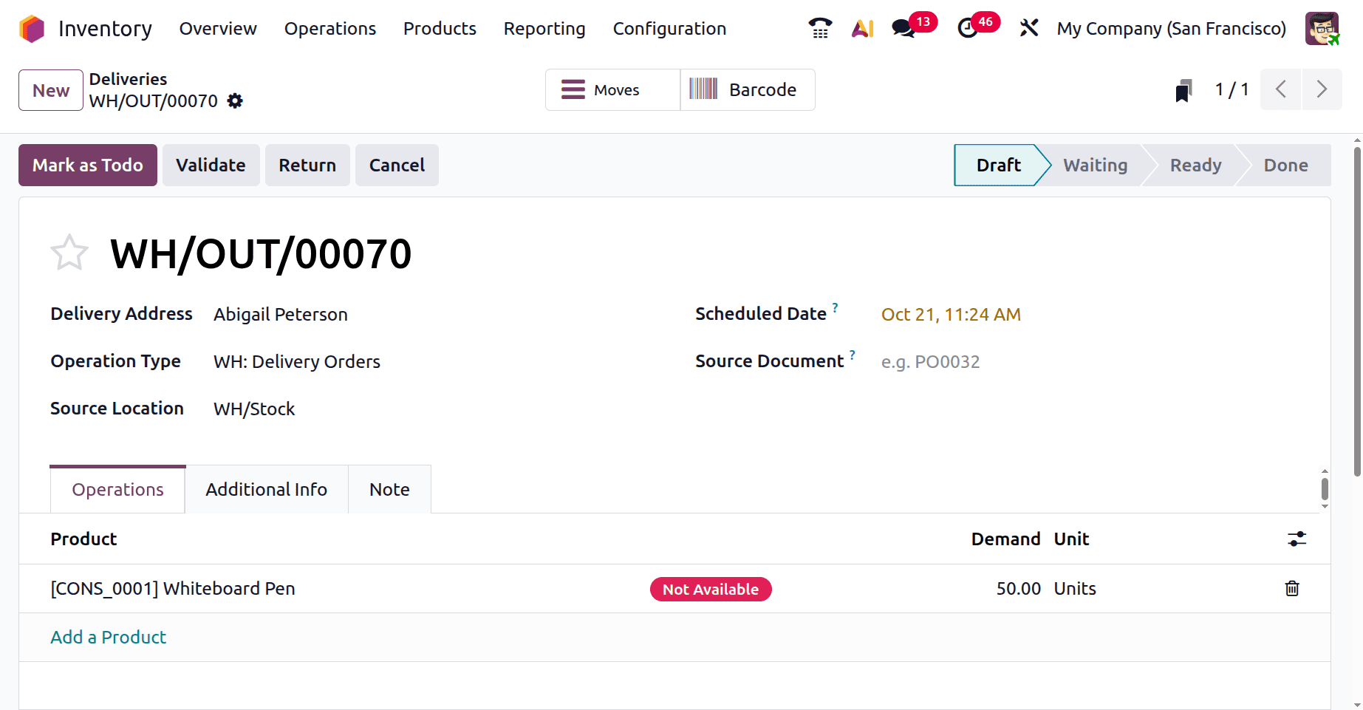Open the chat messages icon

click(x=903, y=29)
